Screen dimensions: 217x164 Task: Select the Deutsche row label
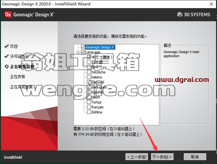point(99,72)
